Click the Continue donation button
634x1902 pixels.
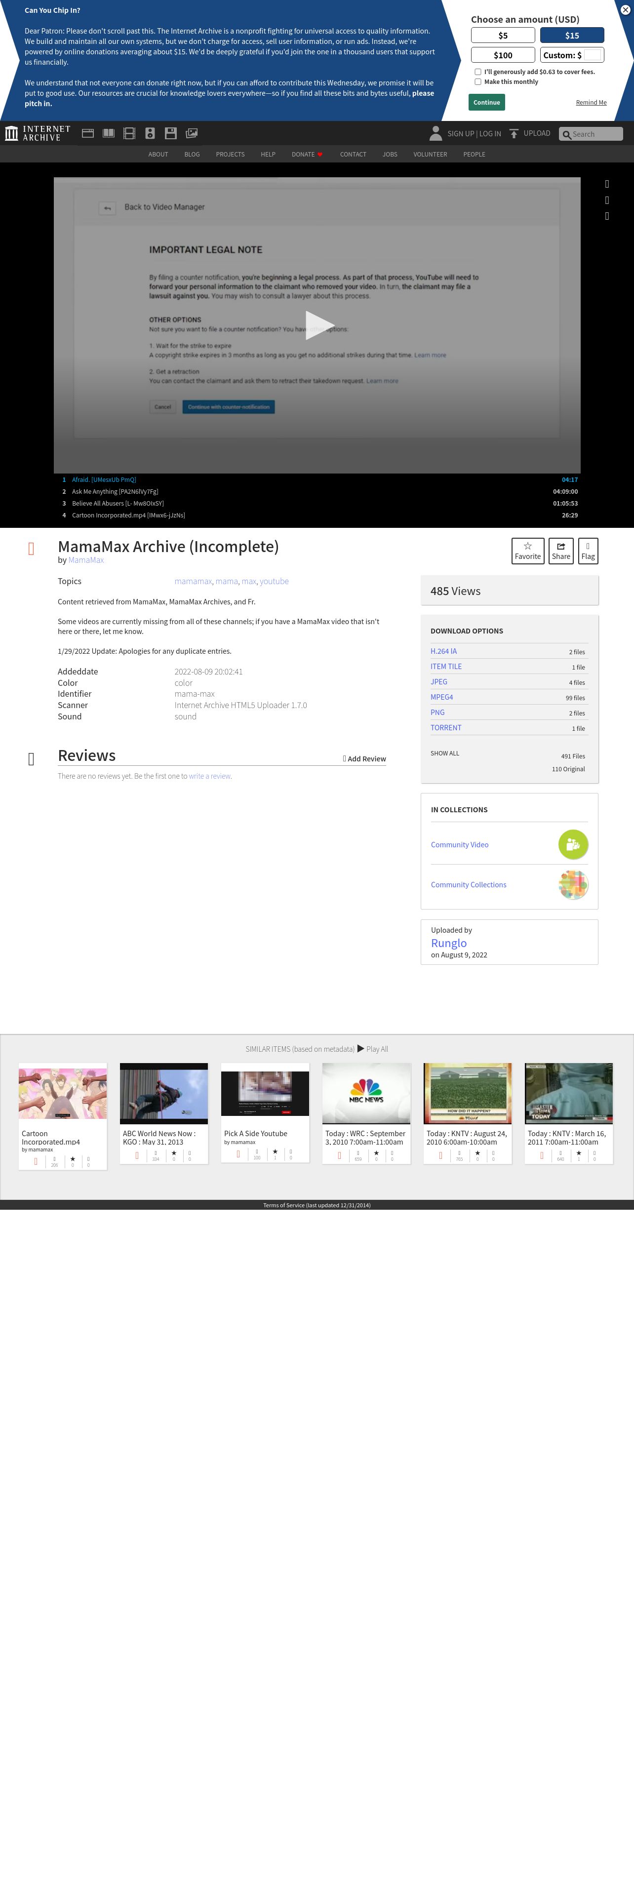(x=486, y=103)
